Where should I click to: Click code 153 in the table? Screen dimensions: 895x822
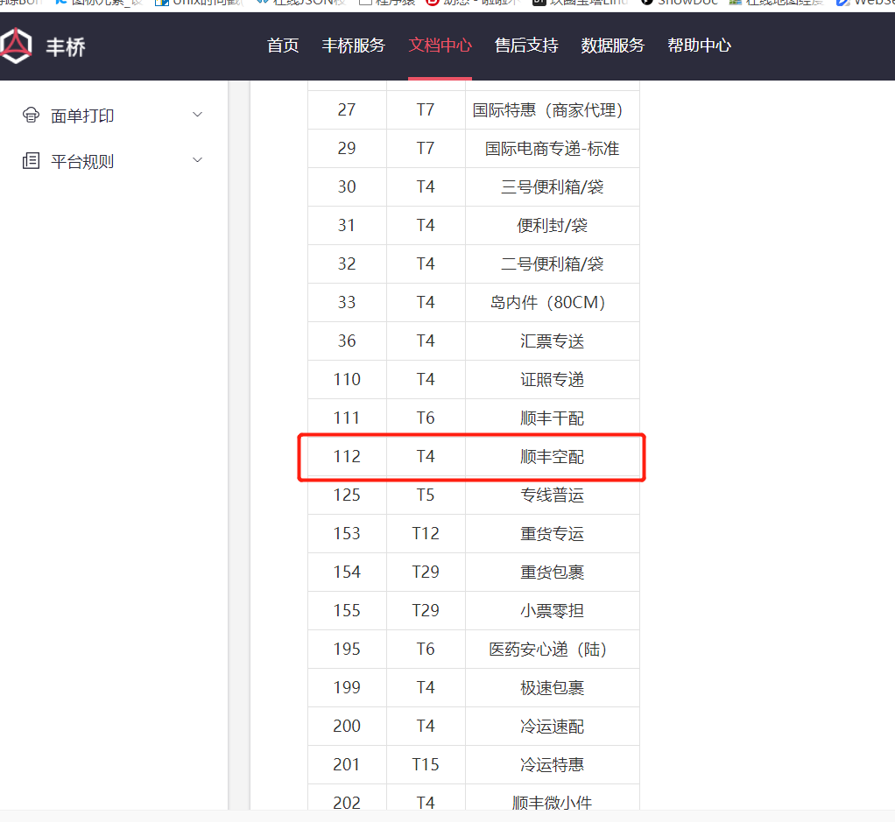click(x=347, y=533)
